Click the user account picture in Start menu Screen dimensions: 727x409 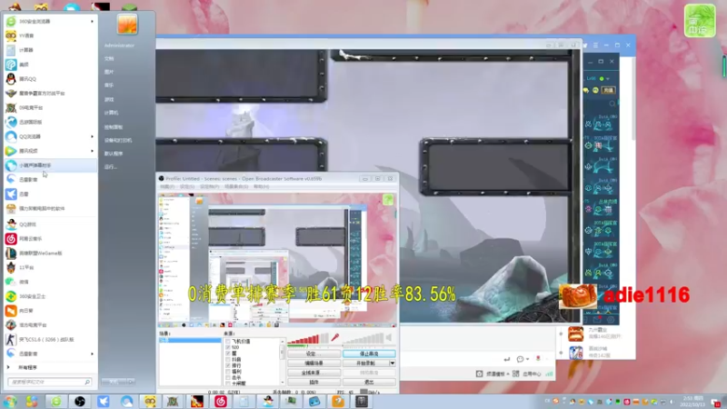pyautogui.click(x=127, y=25)
